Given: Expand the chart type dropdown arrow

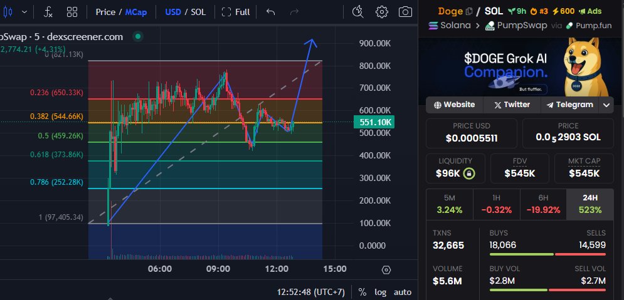Looking at the screenshot, I should [24, 12].
